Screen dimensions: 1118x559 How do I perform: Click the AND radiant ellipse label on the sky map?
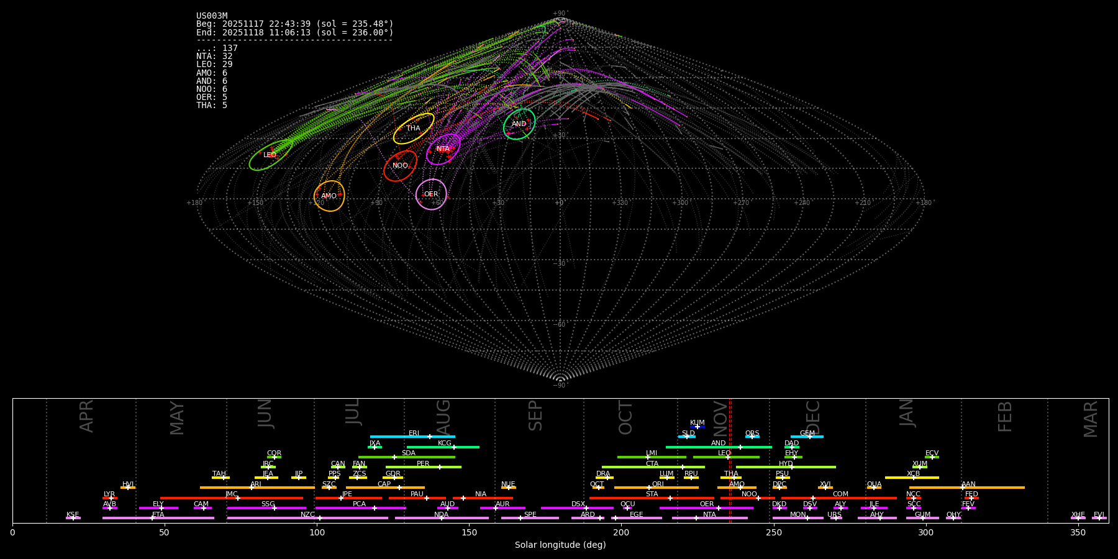[x=519, y=124]
